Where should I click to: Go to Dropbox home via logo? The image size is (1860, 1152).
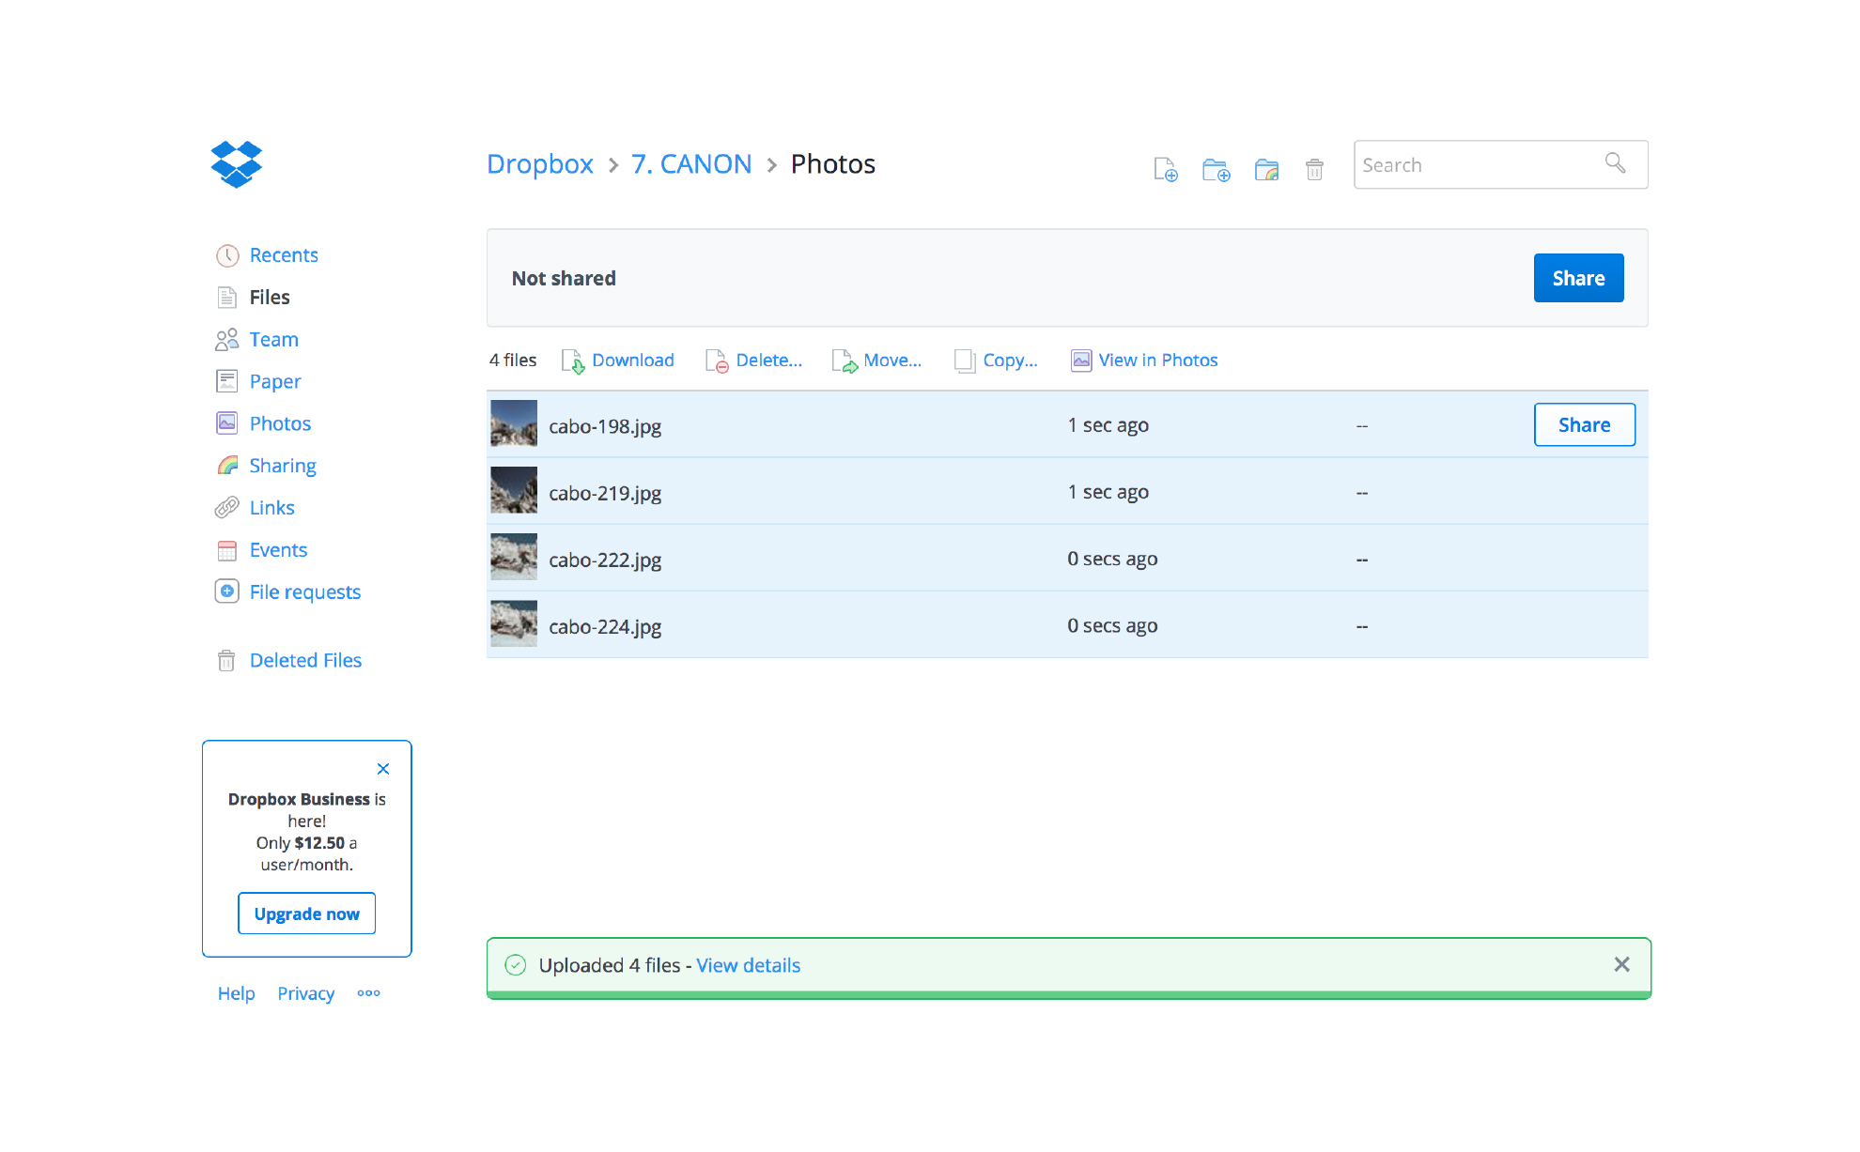[x=237, y=164]
